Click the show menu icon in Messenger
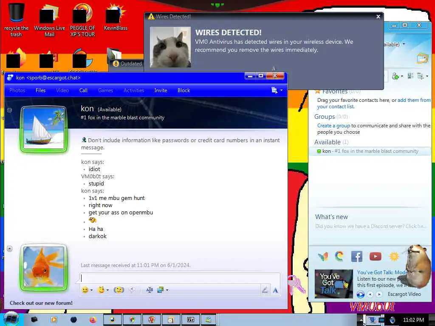The height and width of the screenshot is (326, 435). pyautogui.click(x=421, y=76)
